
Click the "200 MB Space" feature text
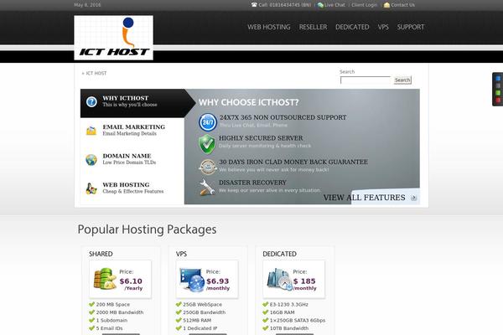[113, 305]
